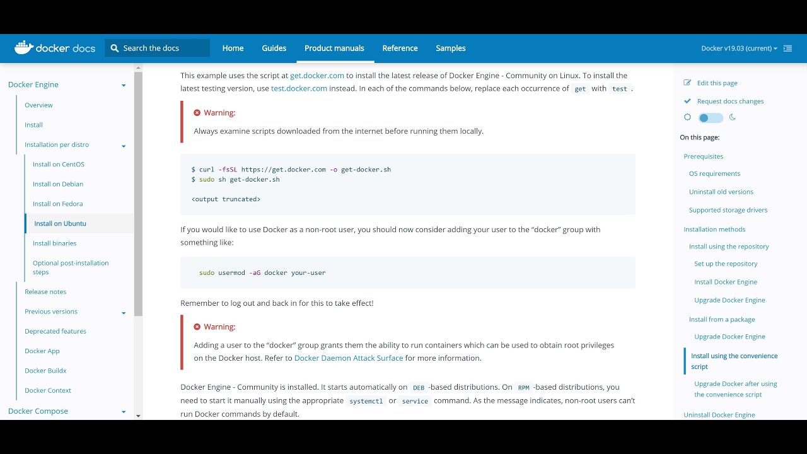Open the sidebar menu icon at top right

(787, 49)
